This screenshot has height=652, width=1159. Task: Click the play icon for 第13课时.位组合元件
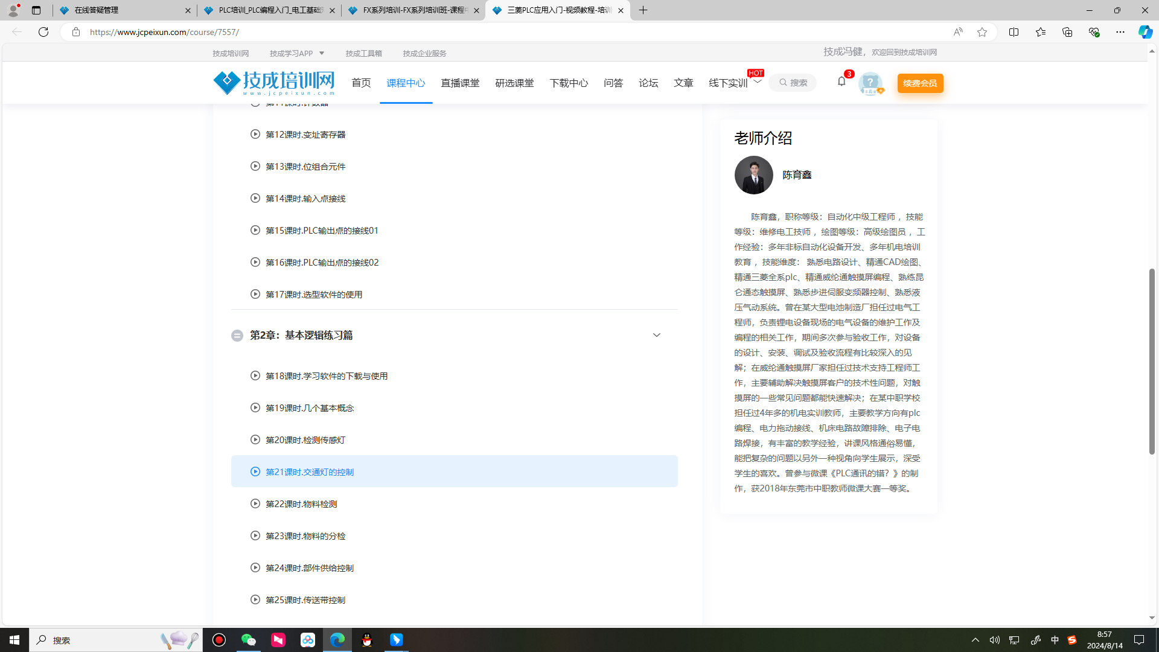(255, 166)
